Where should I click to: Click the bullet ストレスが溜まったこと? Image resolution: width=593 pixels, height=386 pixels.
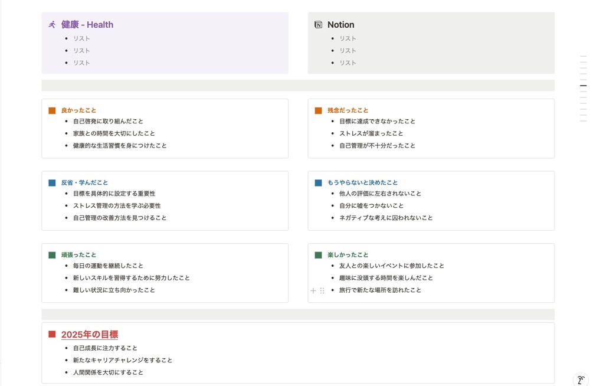(x=371, y=133)
